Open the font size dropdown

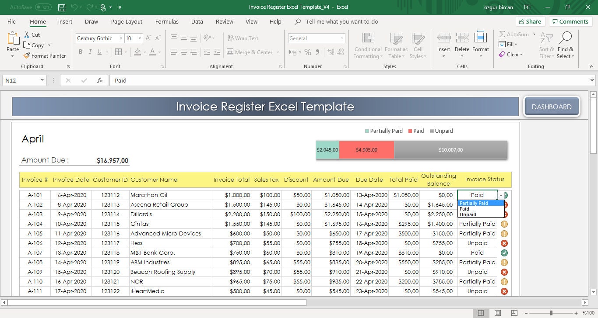[141, 38]
